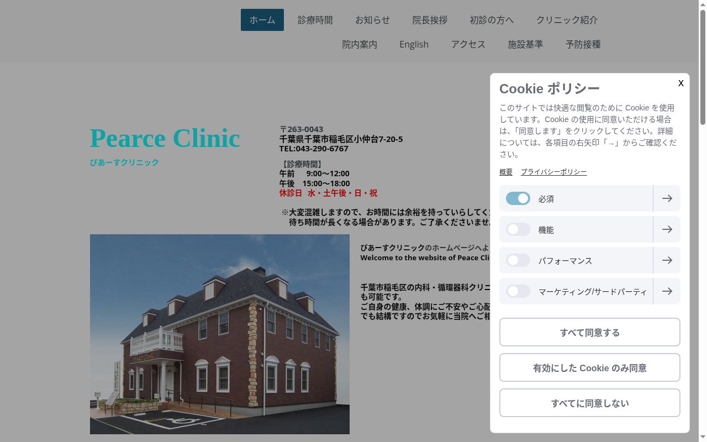Viewport: 707px width, 442px height.
Task: Open the 診療時間 menu item
Action: coord(315,20)
